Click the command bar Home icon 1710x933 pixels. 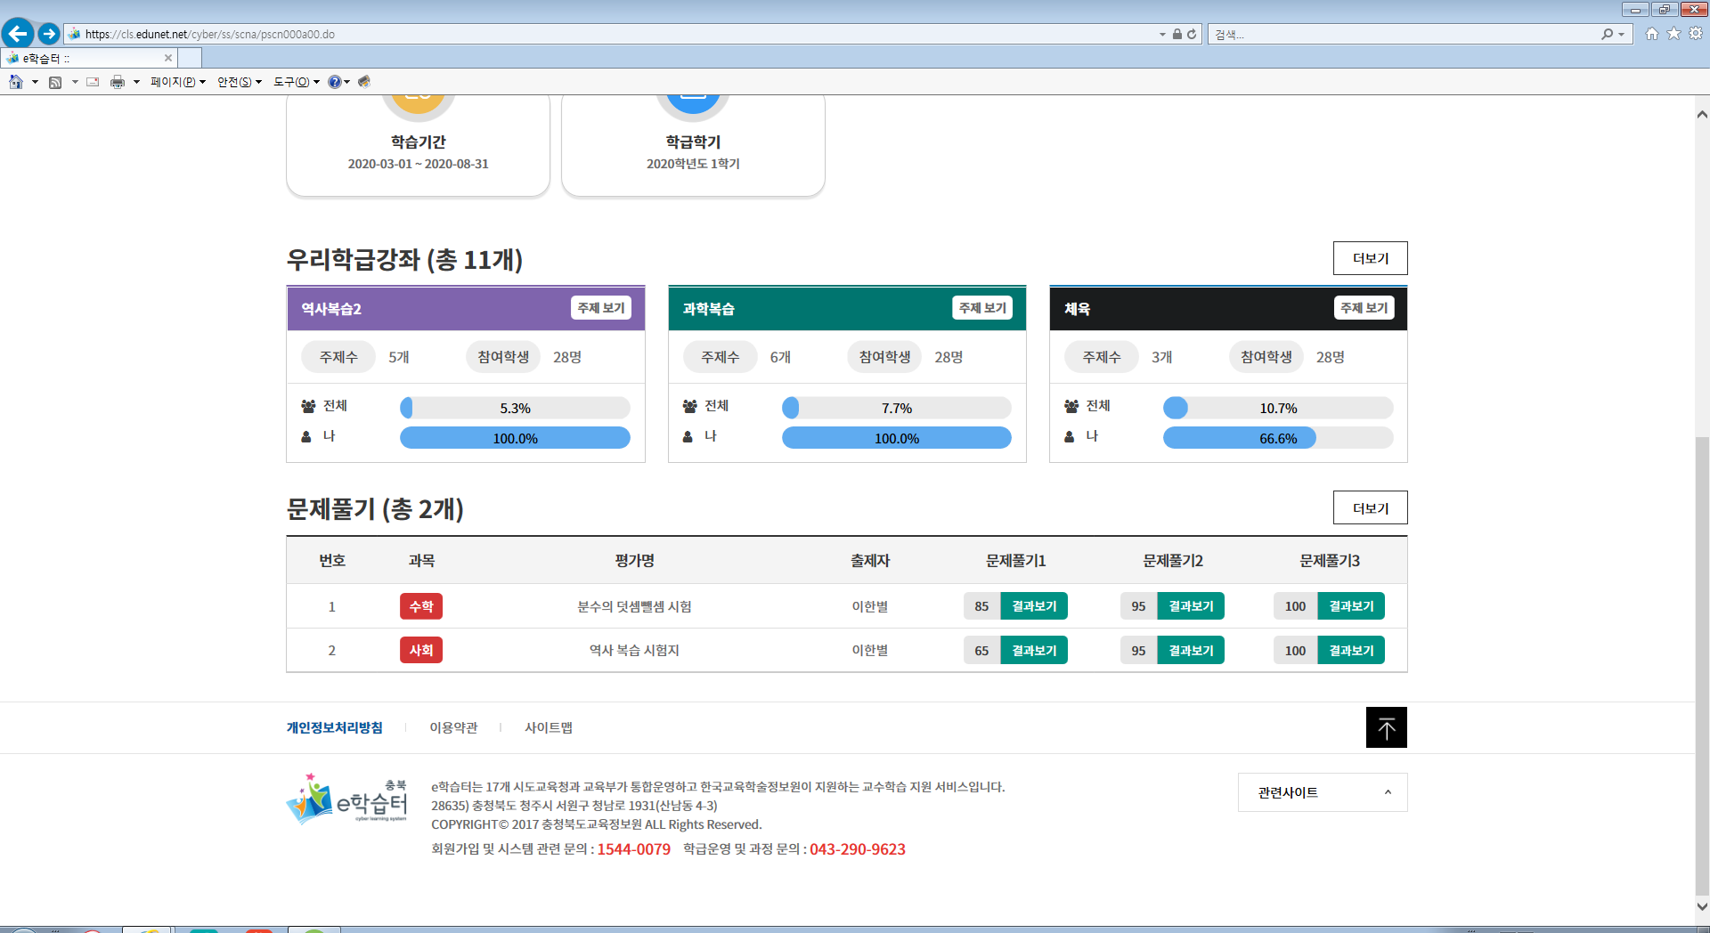(16, 82)
